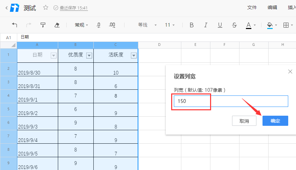Click the column width field showing 150

[231, 101]
